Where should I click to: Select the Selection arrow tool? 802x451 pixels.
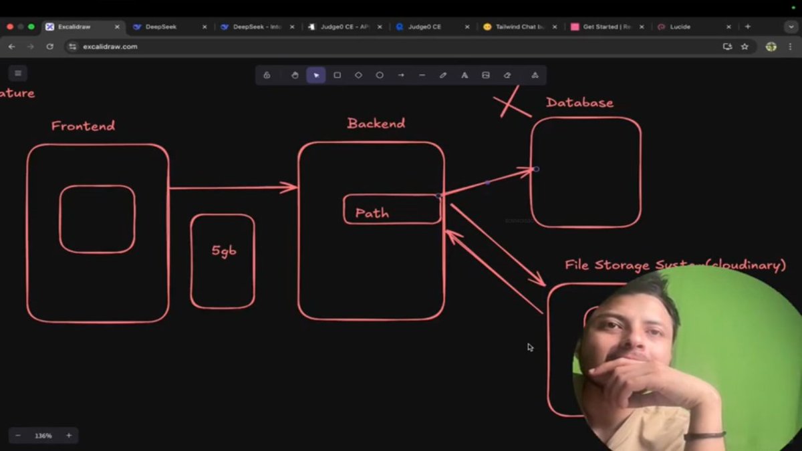[x=316, y=76]
